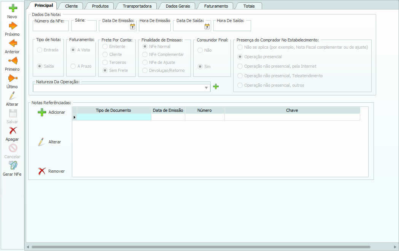Select the Saída radio button

(x=39, y=66)
